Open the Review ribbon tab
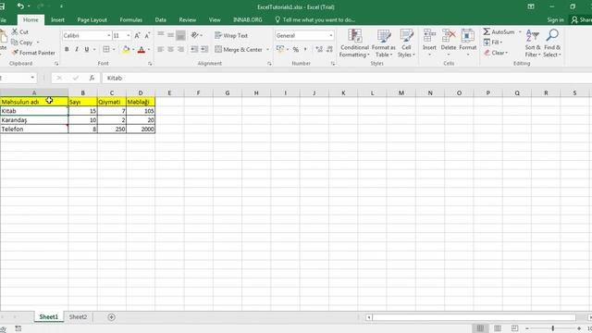The height and width of the screenshot is (333, 592). click(x=187, y=19)
